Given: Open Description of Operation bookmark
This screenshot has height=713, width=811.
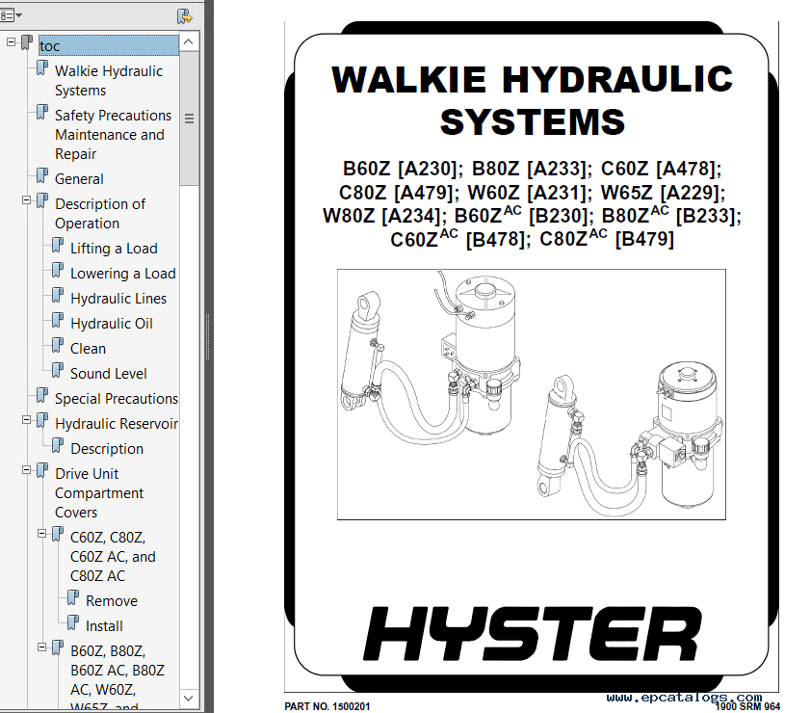Looking at the screenshot, I should (100, 213).
